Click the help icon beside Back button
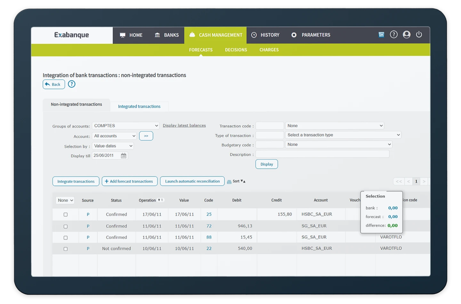Viewport: 461px width, 304px height. (x=72, y=84)
